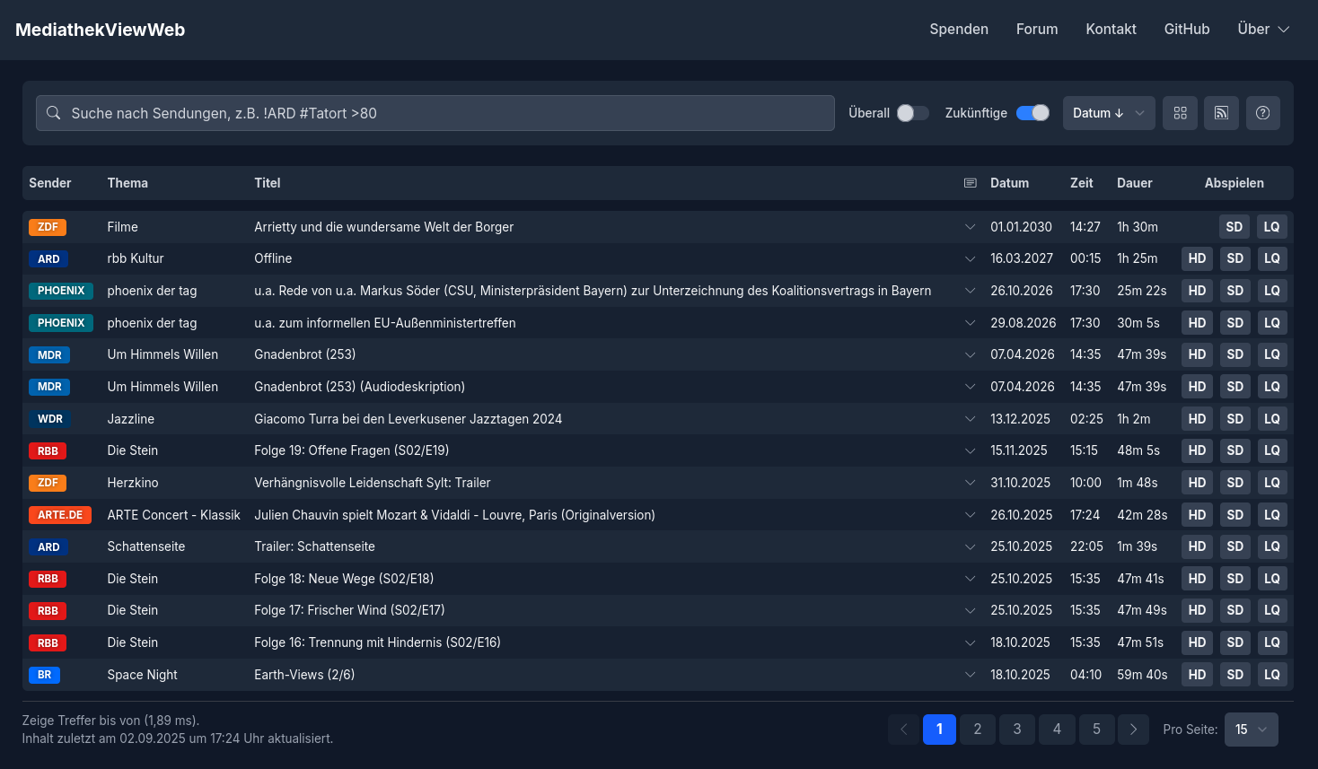Click the ARD badge for Offline row
Image resolution: width=1318 pixels, height=769 pixels.
[x=48, y=259]
